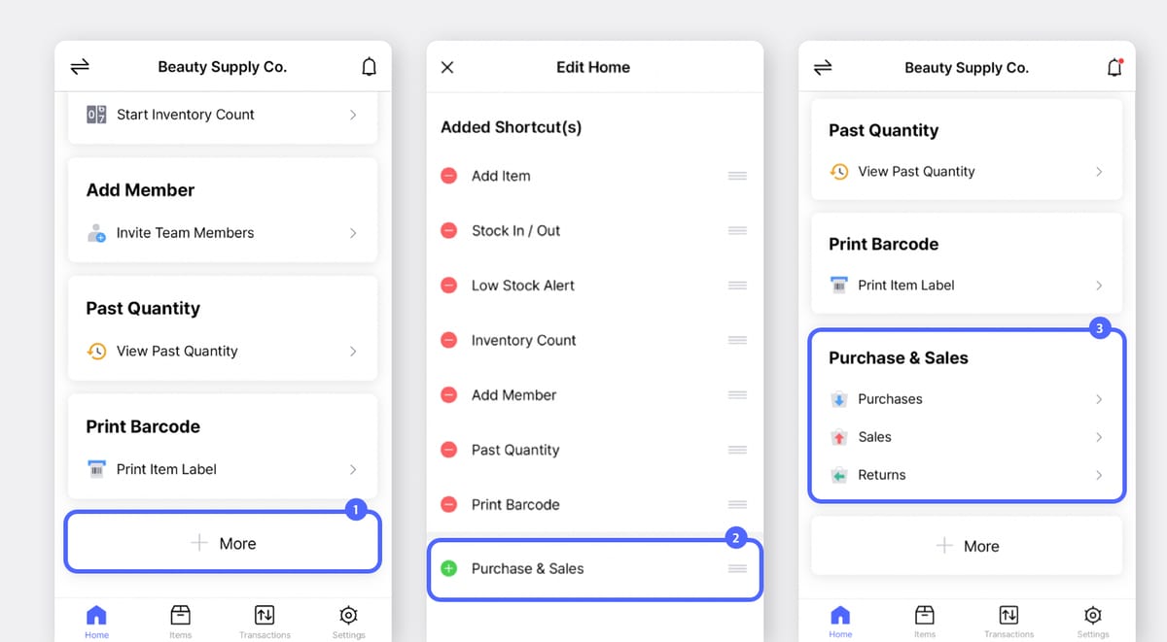
Task: Click the store-switcher arrows icon in the header
Action: click(x=79, y=66)
